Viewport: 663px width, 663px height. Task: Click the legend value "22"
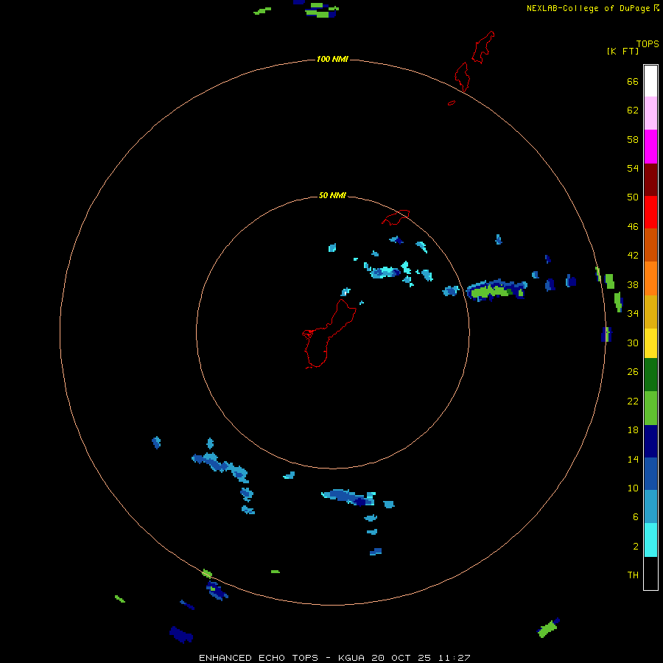633,401
